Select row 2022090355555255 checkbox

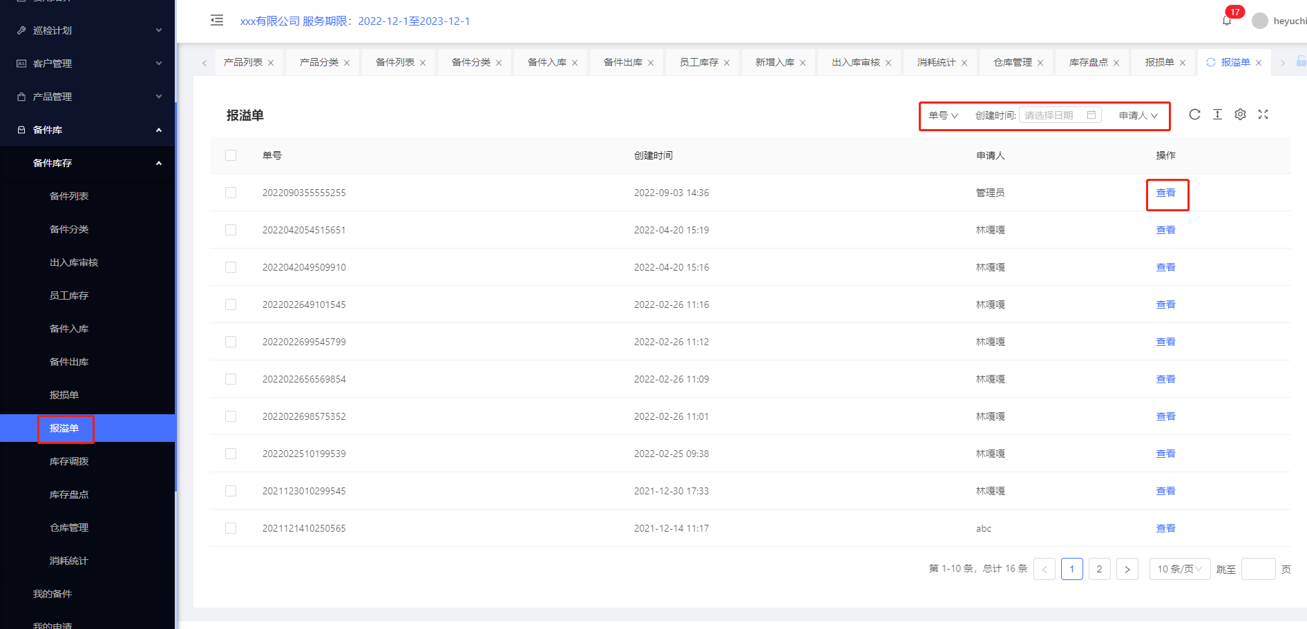[x=231, y=193]
